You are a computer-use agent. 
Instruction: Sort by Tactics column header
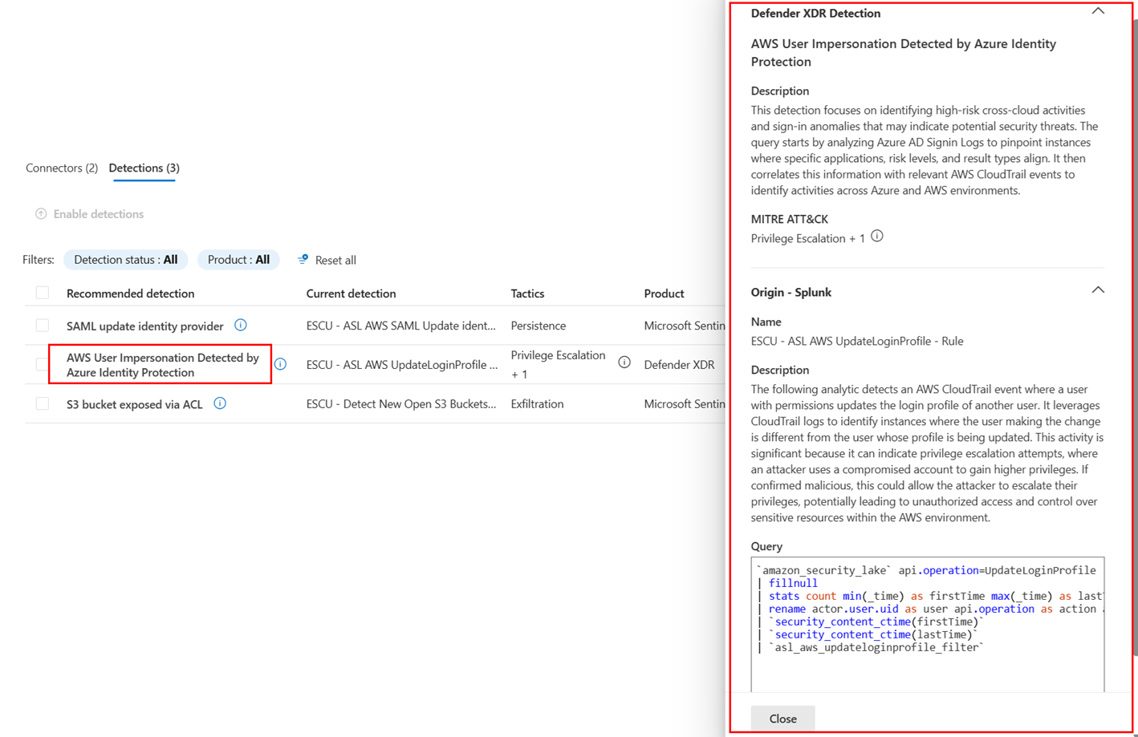click(527, 294)
